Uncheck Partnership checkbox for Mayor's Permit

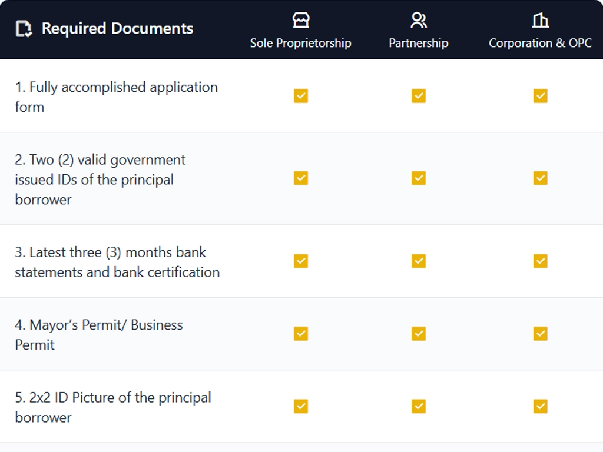tap(418, 333)
